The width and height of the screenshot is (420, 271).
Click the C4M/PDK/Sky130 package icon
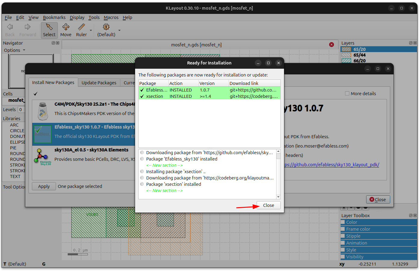pos(43,111)
